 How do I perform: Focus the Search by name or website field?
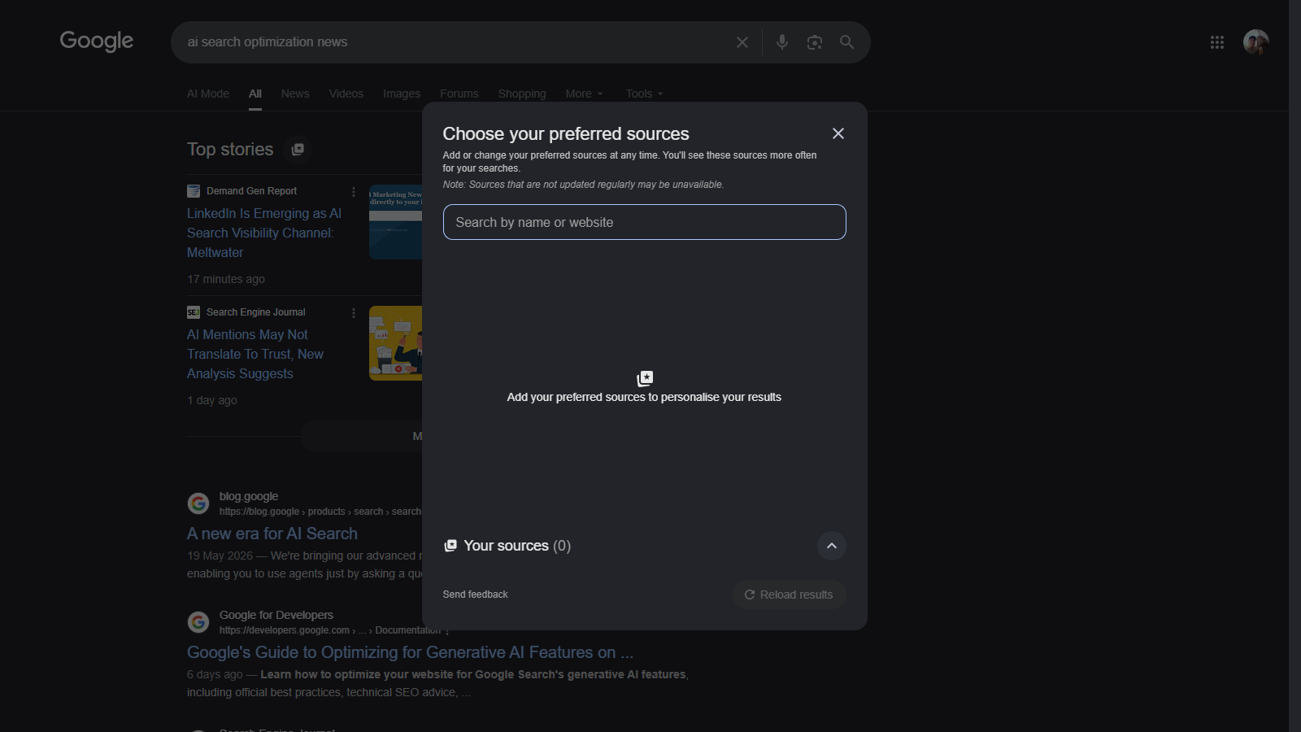point(645,222)
